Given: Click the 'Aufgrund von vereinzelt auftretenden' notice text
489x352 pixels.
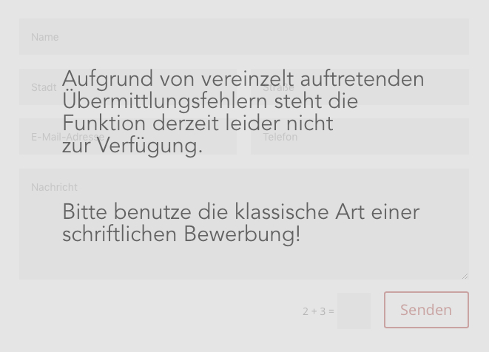Looking at the screenshot, I should (243, 79).
